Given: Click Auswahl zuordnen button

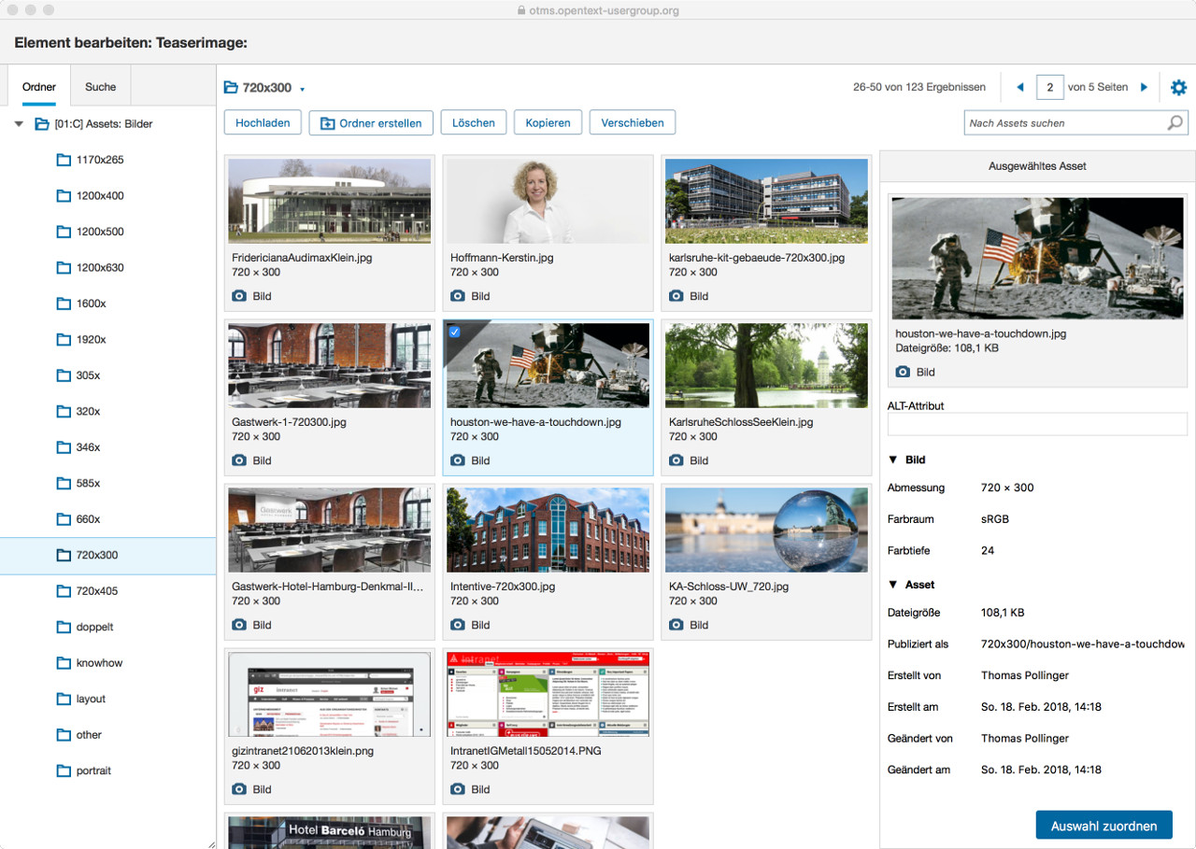Looking at the screenshot, I should pyautogui.click(x=1103, y=826).
